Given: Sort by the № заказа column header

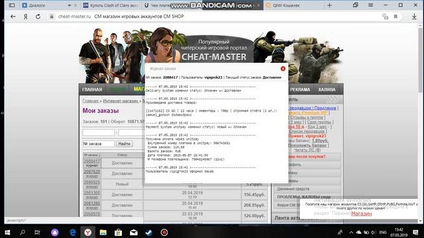Looking at the screenshot, I should 91,155.
